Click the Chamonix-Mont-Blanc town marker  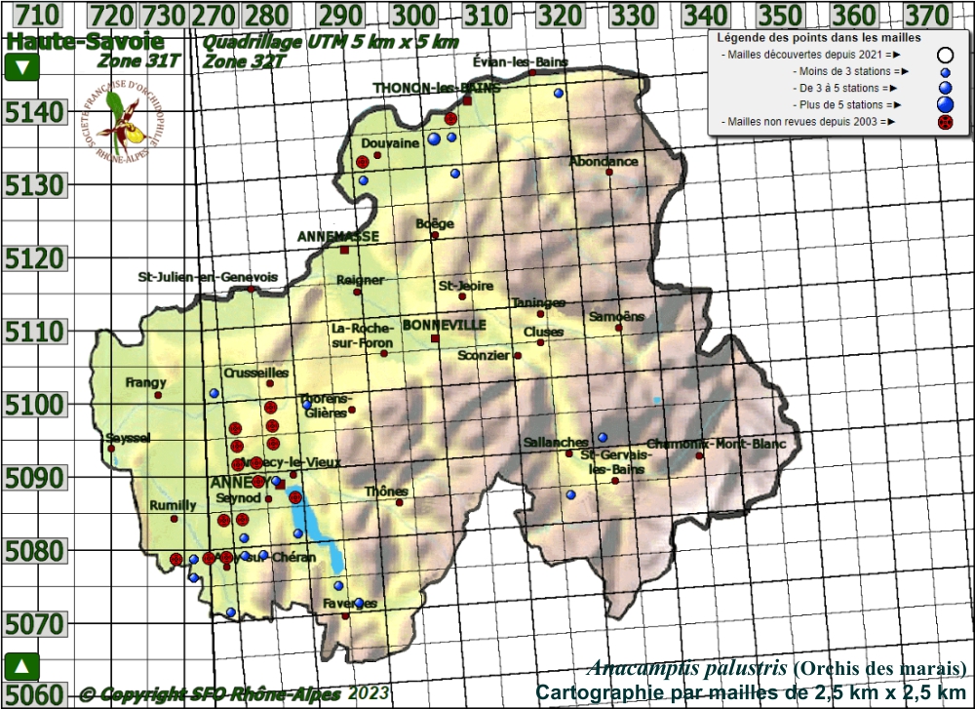(699, 456)
